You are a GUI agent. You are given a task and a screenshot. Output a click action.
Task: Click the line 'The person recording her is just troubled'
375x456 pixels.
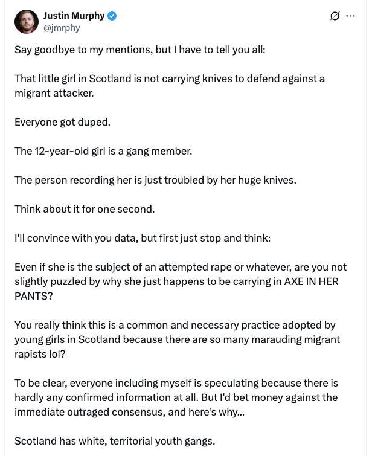tap(155, 180)
